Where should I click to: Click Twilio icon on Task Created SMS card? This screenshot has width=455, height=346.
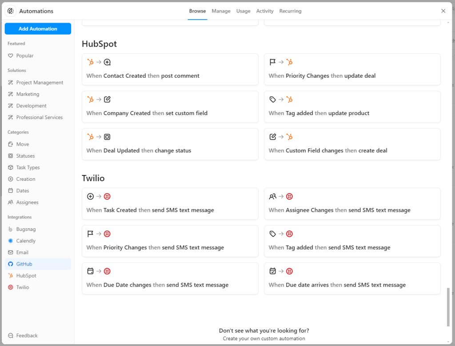click(x=107, y=196)
